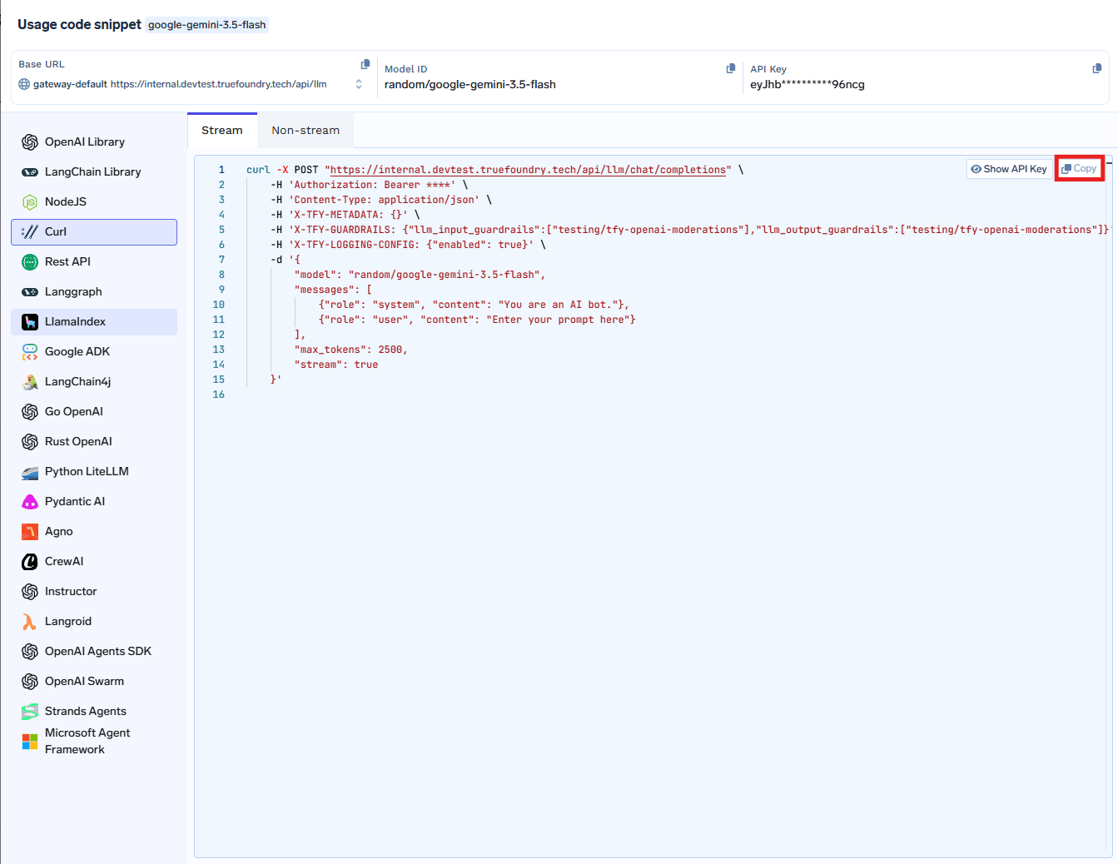Open the Base URL gateway selector
Image resolution: width=1118 pixels, height=864 pixels.
[359, 84]
